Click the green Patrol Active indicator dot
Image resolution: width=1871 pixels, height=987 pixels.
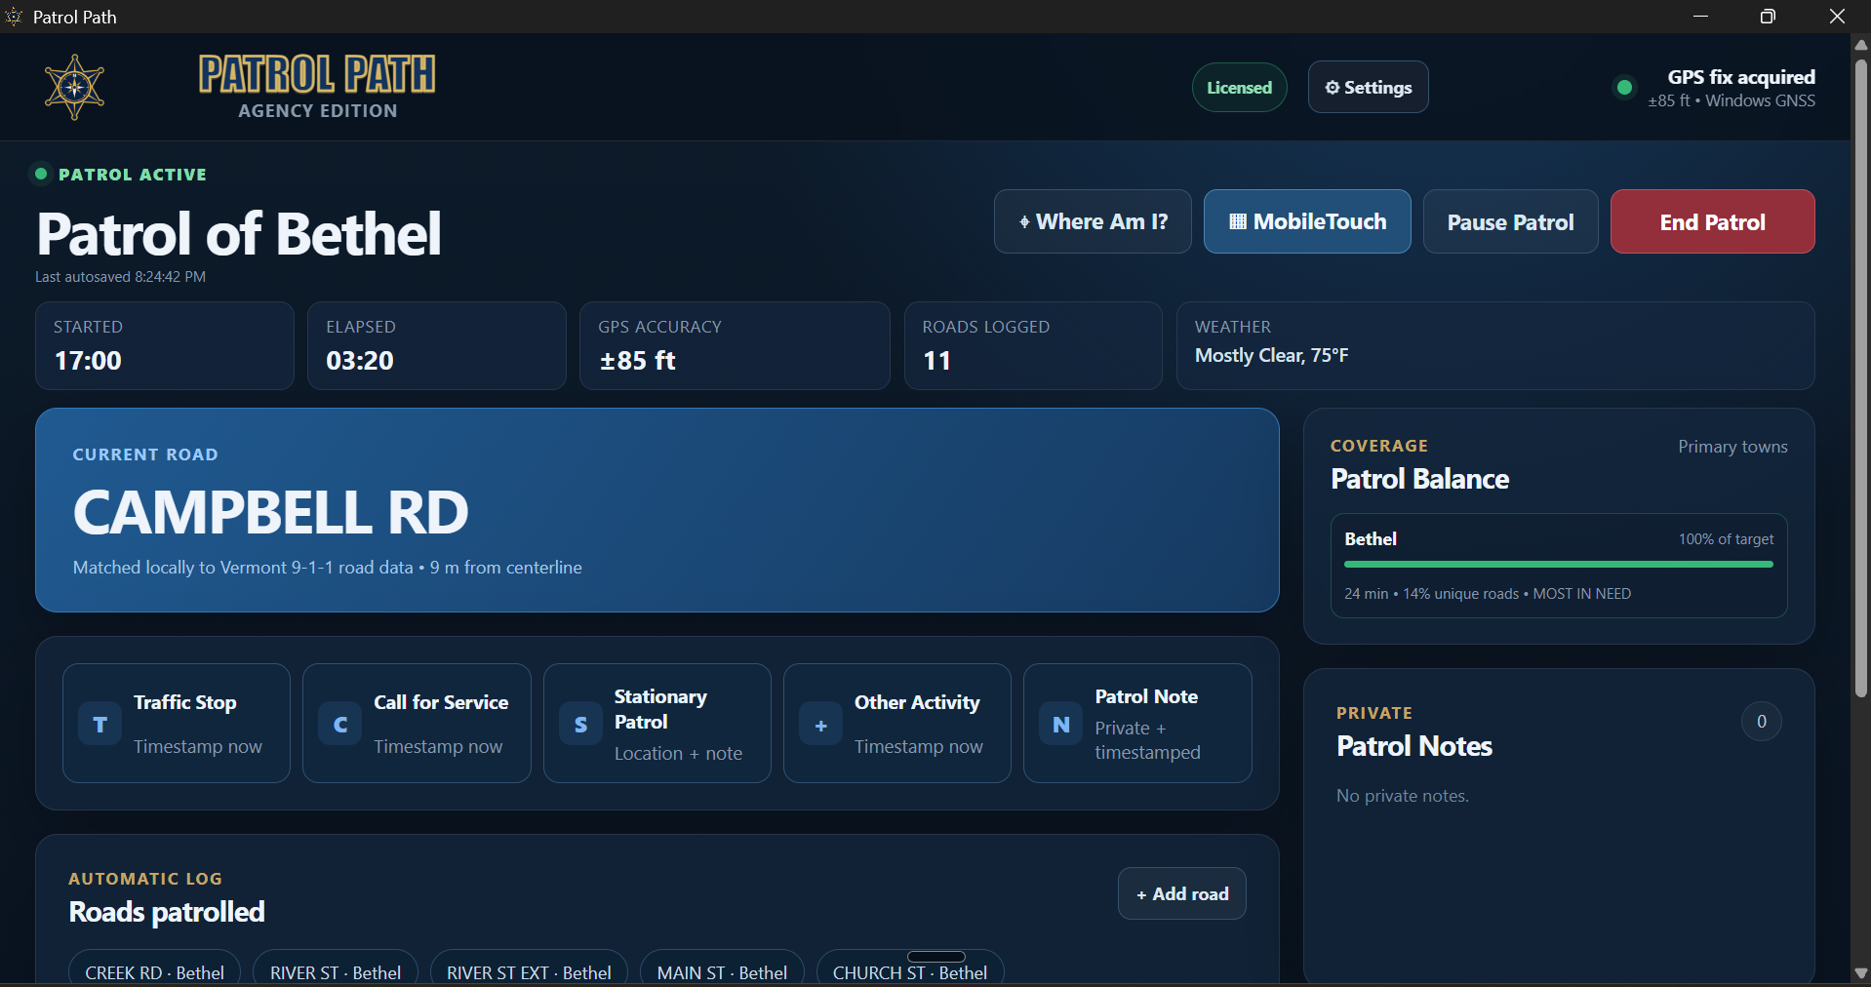41,174
